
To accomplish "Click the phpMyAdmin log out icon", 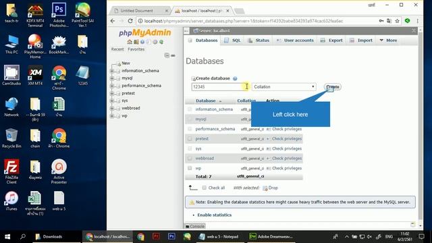I will [x=136, y=42].
